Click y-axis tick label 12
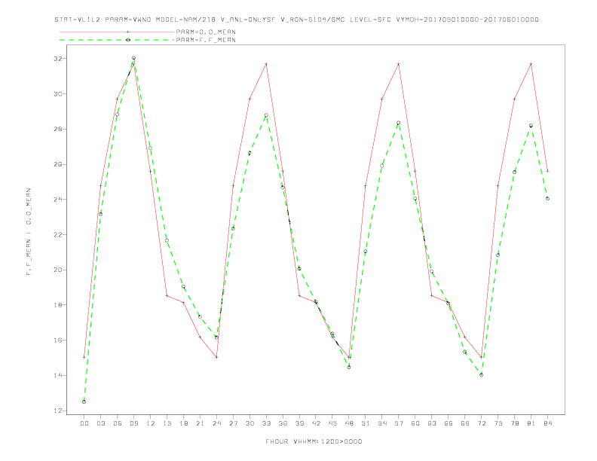Viewport: 597px width, 461px height. (58, 411)
